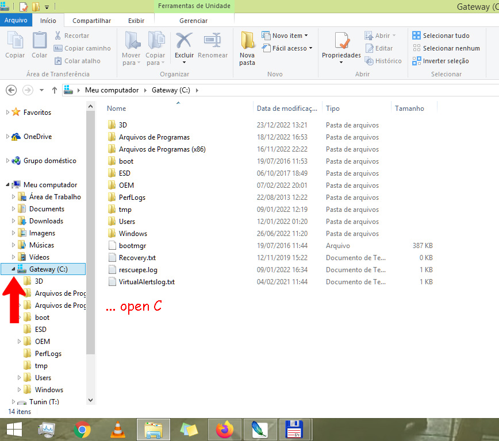
Task: Select the Windows folder in file list
Action: pos(133,234)
